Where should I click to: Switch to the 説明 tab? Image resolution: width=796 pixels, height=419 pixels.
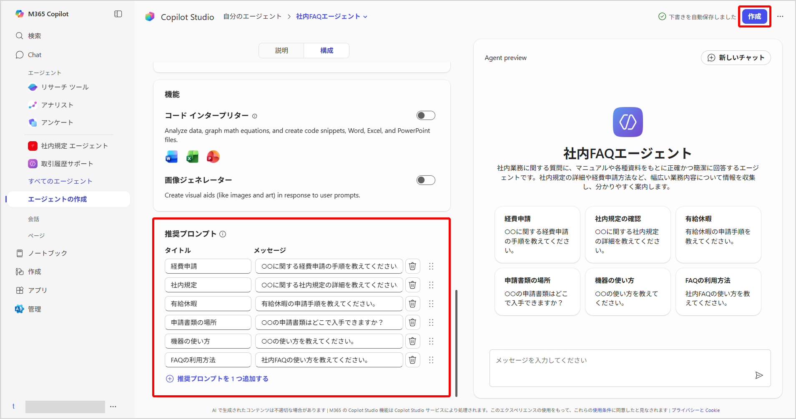click(281, 50)
